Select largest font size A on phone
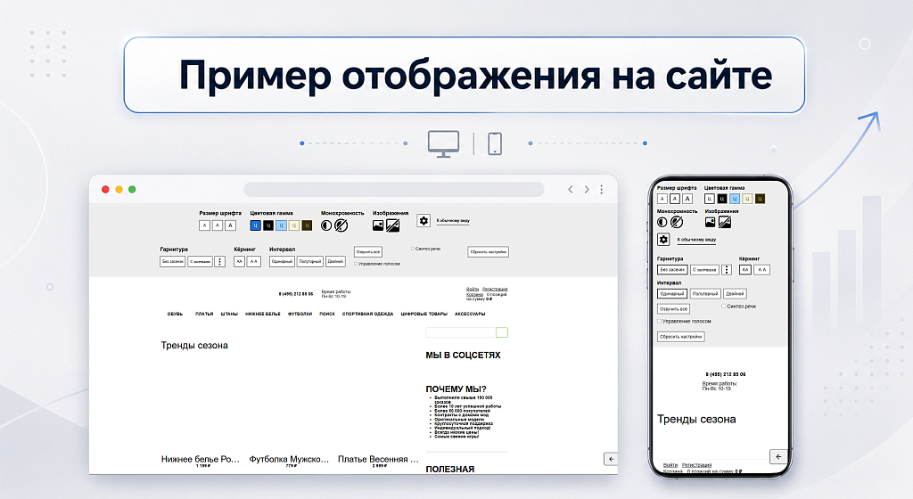Image resolution: width=913 pixels, height=499 pixels. tap(687, 199)
